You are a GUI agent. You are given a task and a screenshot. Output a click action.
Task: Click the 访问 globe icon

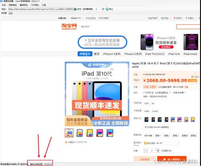tap(75, 9)
